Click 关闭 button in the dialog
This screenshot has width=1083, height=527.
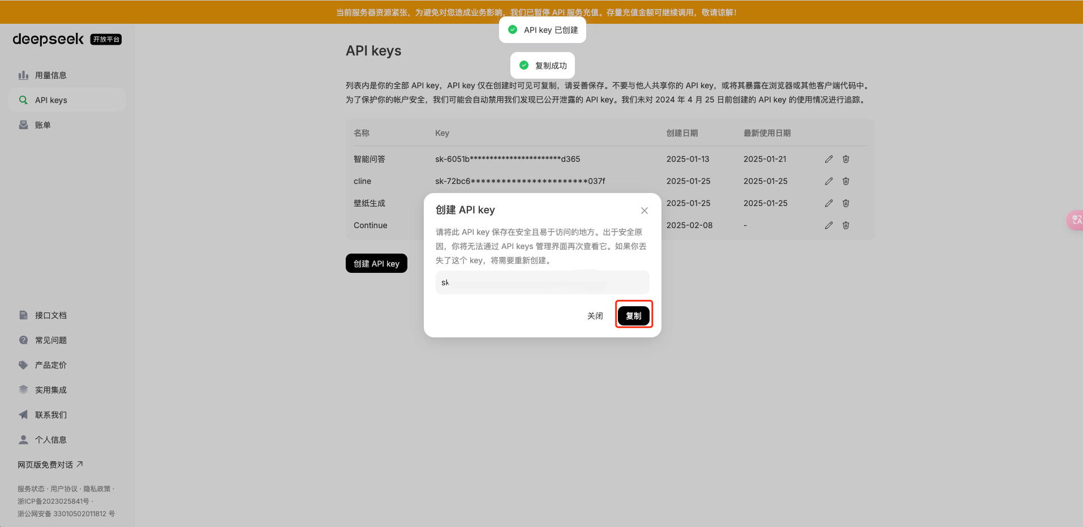[x=595, y=316]
